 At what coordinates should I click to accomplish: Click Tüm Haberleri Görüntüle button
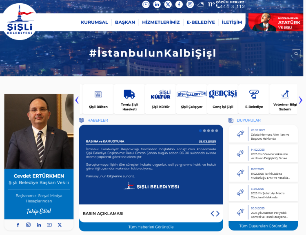coord(151,227)
